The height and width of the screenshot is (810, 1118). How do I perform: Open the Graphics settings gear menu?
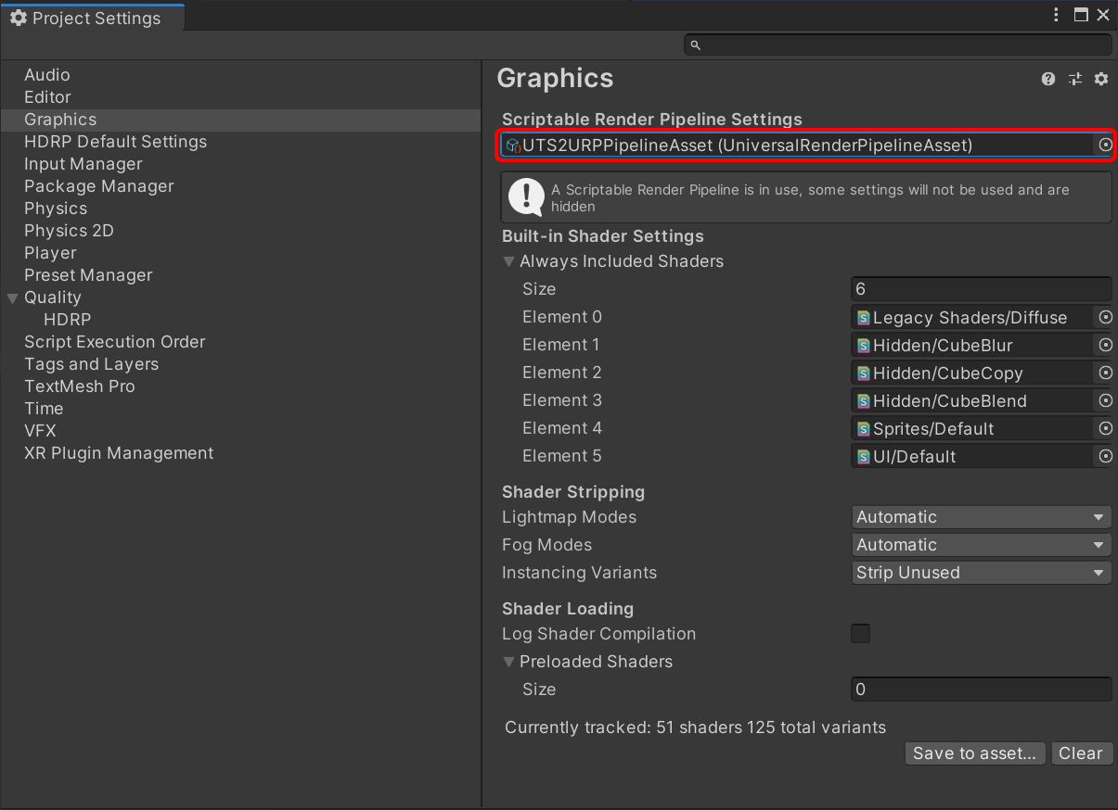(x=1101, y=79)
